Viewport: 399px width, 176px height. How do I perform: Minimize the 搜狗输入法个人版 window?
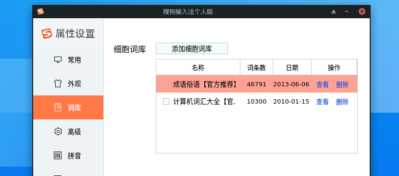347,12
